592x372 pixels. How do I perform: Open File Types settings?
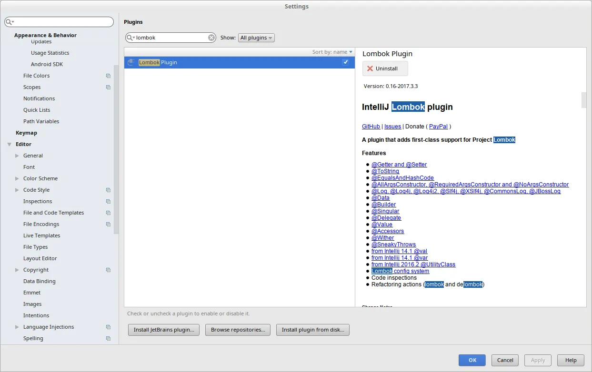coord(36,247)
